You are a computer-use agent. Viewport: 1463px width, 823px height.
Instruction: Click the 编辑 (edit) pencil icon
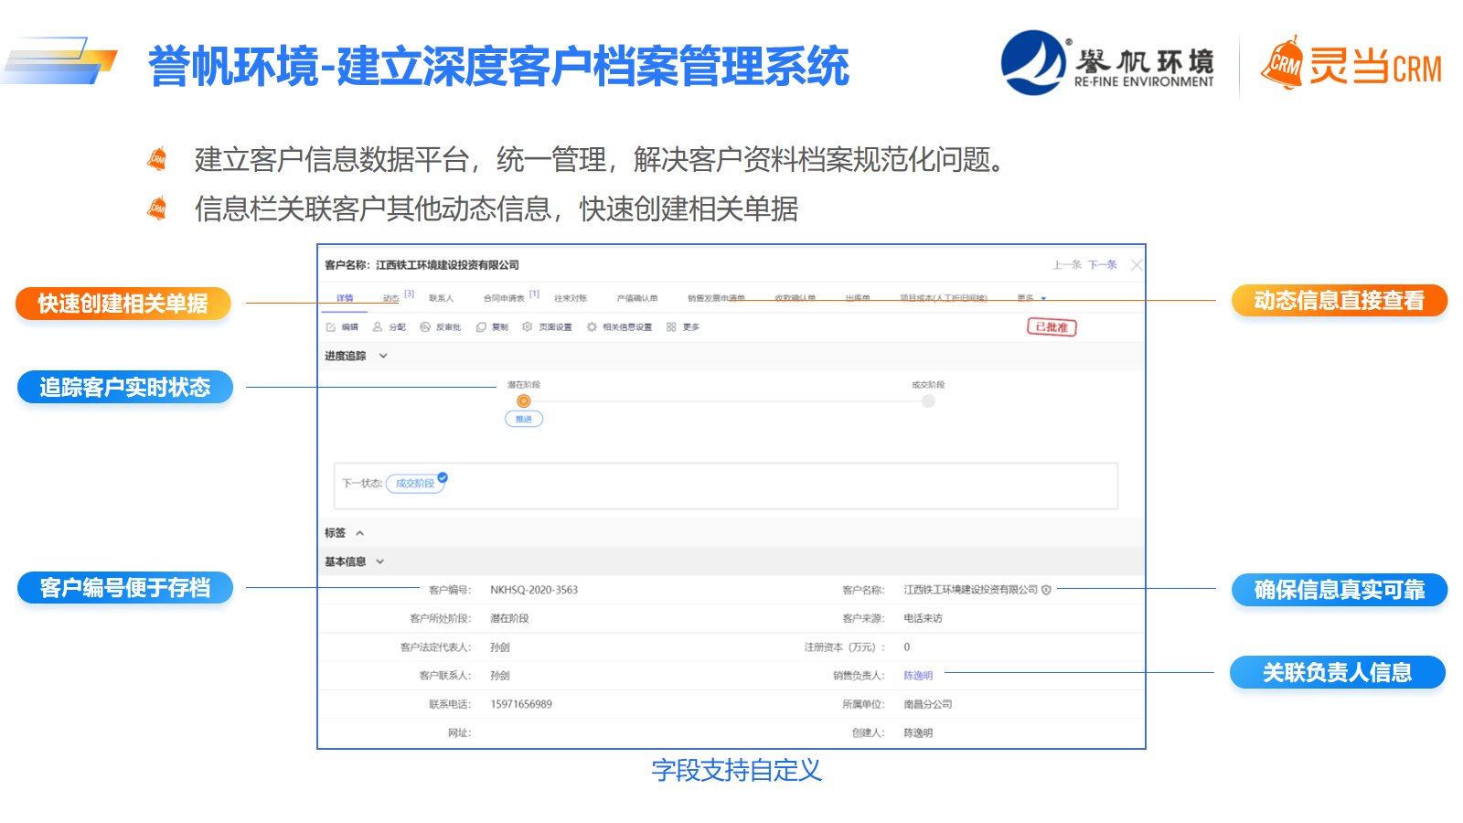[x=331, y=327]
